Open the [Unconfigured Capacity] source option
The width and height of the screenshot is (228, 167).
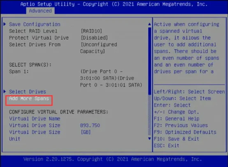[x=99, y=48]
